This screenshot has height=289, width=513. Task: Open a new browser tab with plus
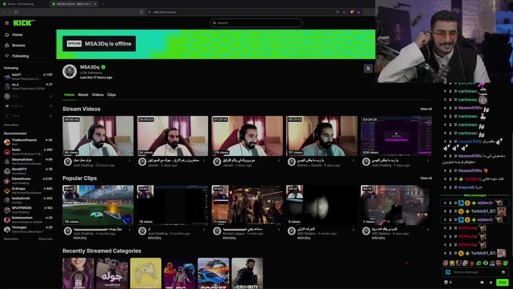102,4
